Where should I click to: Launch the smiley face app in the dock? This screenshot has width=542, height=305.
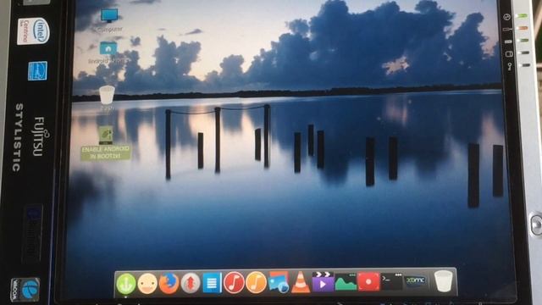[147, 283]
